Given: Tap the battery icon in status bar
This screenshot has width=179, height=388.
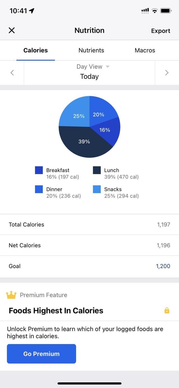Looking at the screenshot, I should 166,11.
